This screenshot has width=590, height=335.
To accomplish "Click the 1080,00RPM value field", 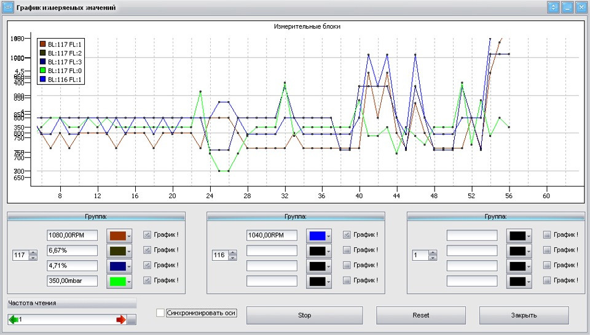I will 72,236.
